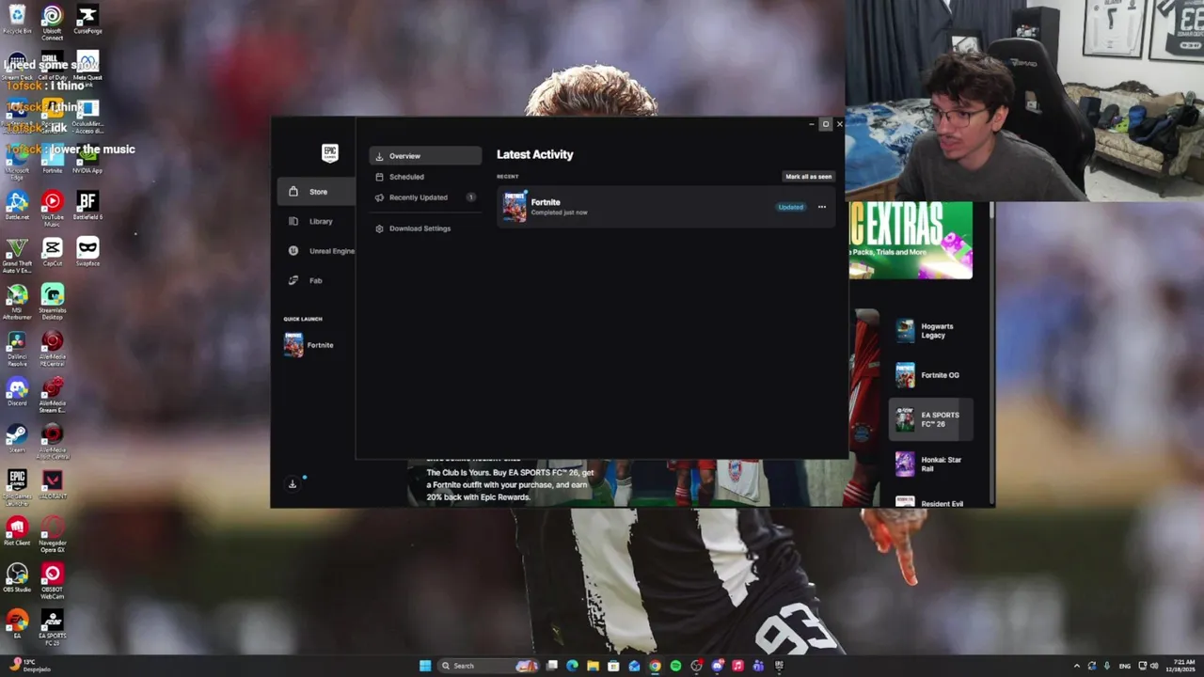Open File Explorer from the taskbar
This screenshot has height=677, width=1204.
pyautogui.click(x=593, y=666)
